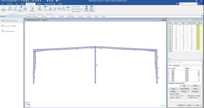Select the Prismatic beam profile icon
The height and width of the screenshot is (108, 204).
pyautogui.click(x=10, y=9)
